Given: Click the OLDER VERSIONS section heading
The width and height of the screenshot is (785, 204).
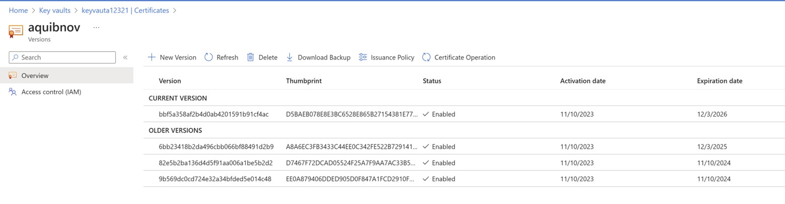Looking at the screenshot, I should click(175, 130).
